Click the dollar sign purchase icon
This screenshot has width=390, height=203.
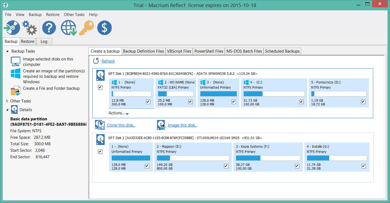click(x=104, y=28)
